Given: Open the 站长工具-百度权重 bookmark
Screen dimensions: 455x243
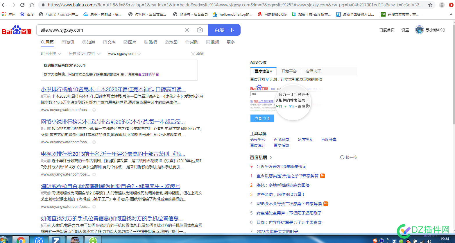Looking at the screenshot, I should 311,14.
